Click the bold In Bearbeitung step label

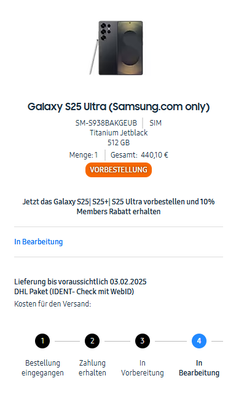pyautogui.click(x=199, y=368)
